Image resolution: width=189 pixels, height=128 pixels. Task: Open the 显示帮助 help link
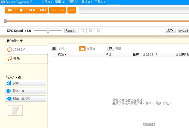click(x=149, y=124)
